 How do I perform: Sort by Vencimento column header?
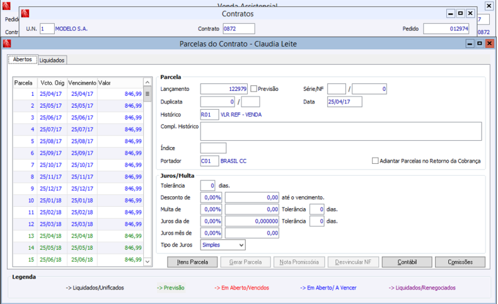coord(82,82)
